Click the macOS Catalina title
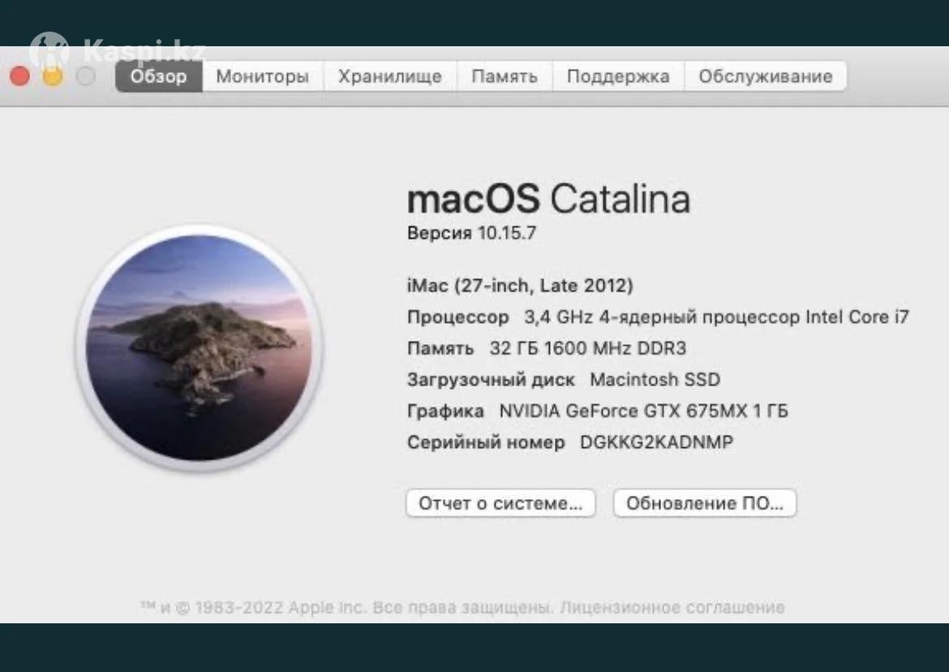Image resolution: width=949 pixels, height=672 pixels. coord(548,199)
